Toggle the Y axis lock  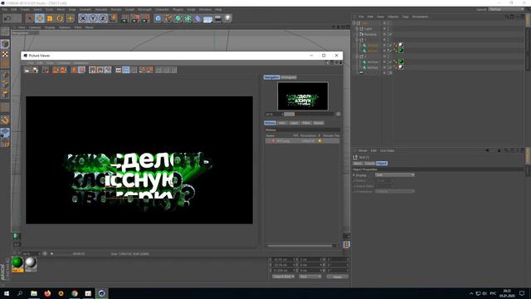pyautogui.click(x=93, y=18)
